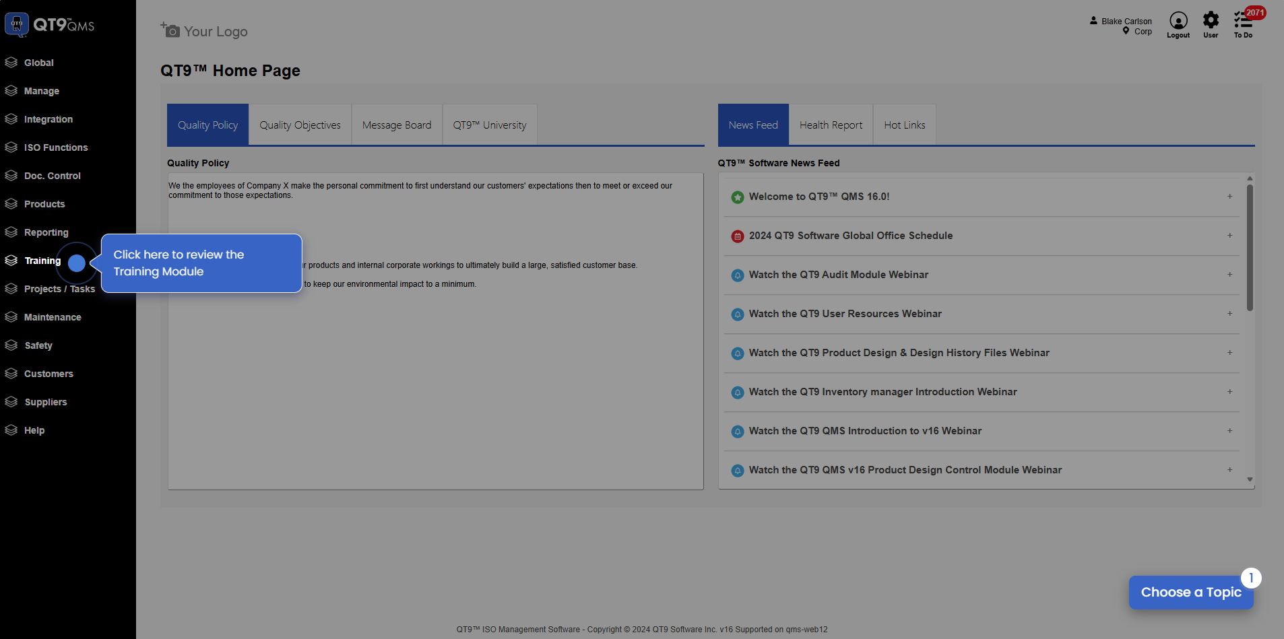Click the Choose a Topic button
The width and height of the screenshot is (1284, 639).
tap(1191, 593)
